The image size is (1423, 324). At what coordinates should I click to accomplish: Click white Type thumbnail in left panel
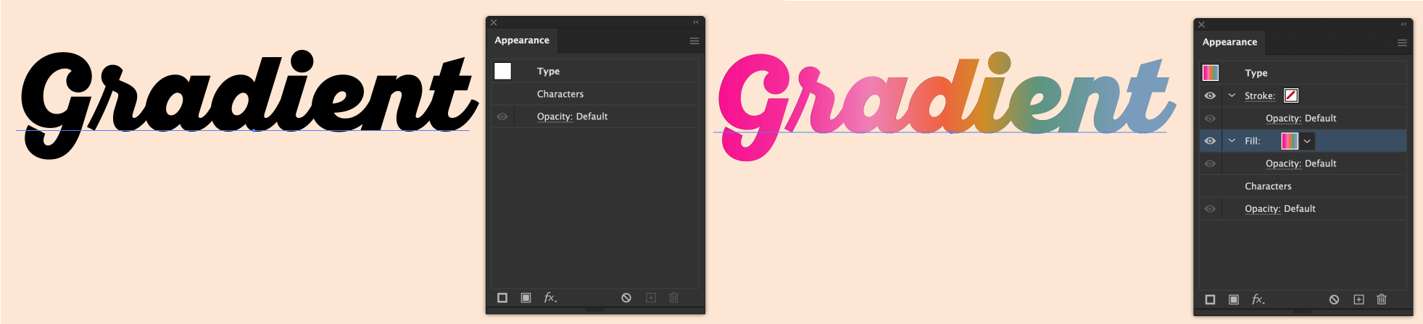502,71
